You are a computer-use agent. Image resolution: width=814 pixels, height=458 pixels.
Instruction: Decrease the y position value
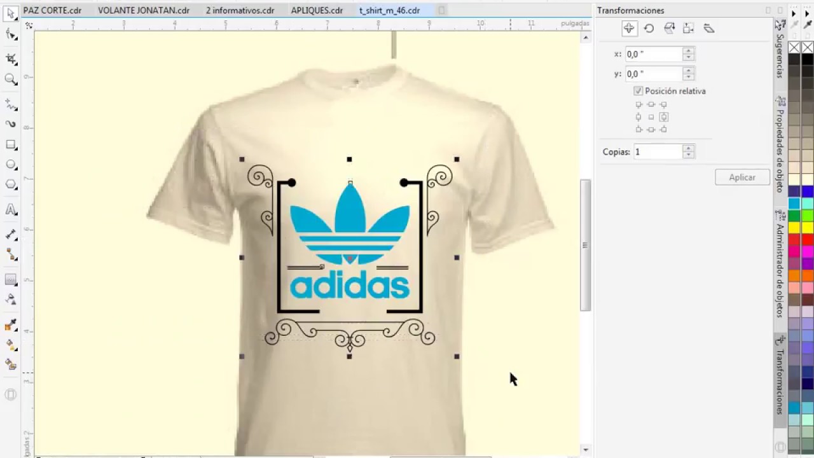pyautogui.click(x=688, y=78)
